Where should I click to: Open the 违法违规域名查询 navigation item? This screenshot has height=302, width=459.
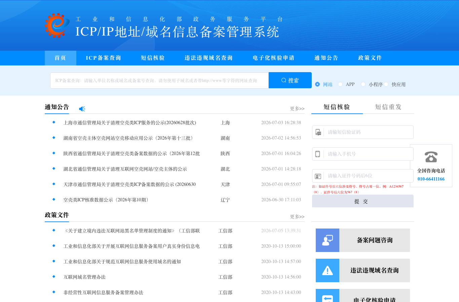(209, 58)
